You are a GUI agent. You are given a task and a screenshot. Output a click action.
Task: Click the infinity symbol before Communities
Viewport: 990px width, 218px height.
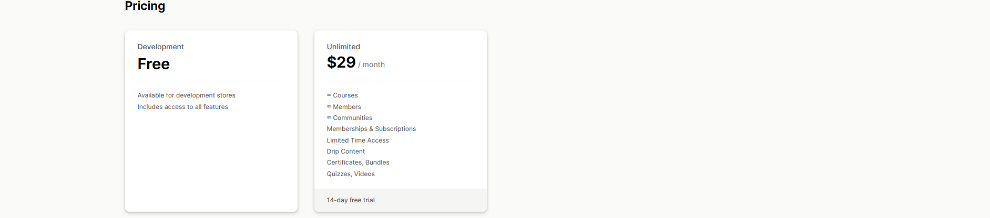click(x=329, y=118)
